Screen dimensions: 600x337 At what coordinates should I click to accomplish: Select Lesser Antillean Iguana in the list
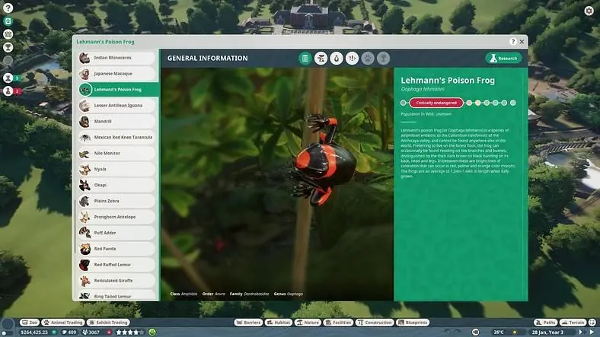click(116, 106)
